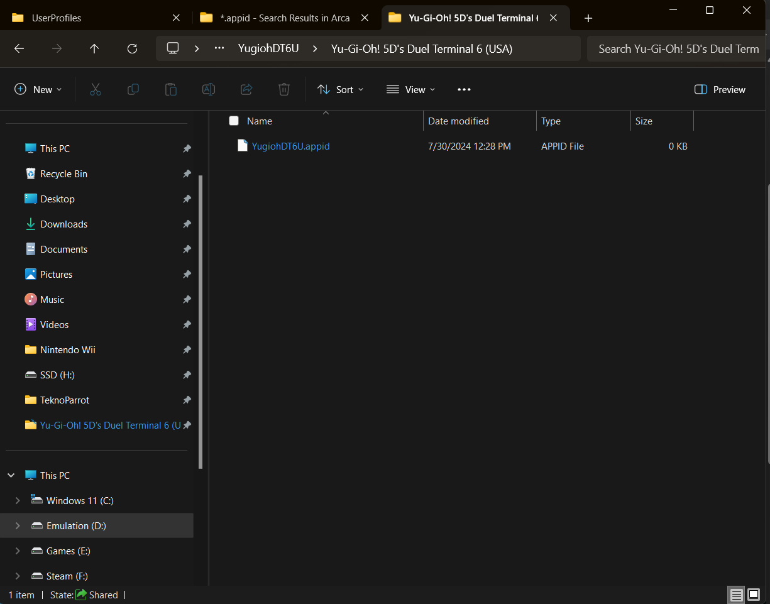Click the 0 KB size cell
The height and width of the screenshot is (604, 770).
[x=678, y=146]
